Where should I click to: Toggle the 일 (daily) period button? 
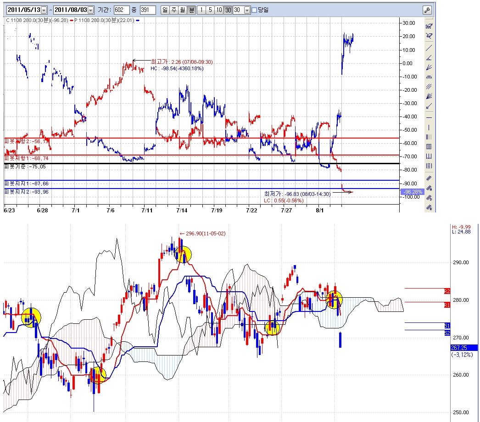pyautogui.click(x=165, y=10)
